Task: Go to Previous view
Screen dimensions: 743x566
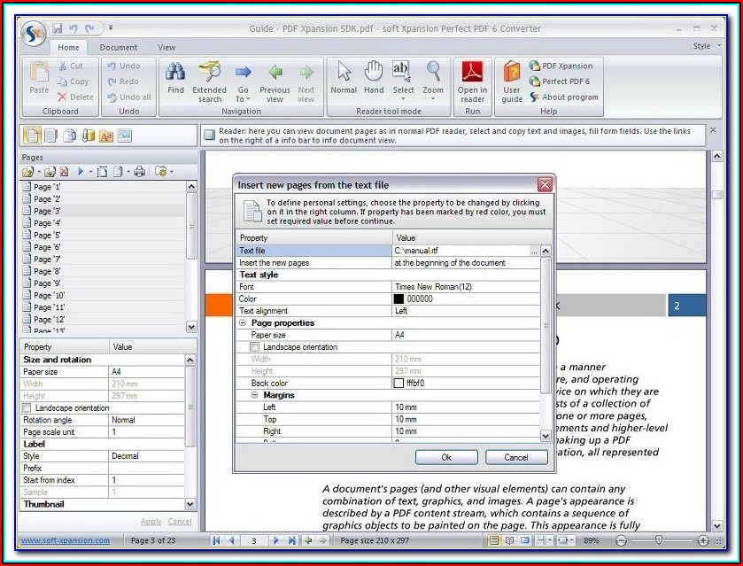Action: [275, 74]
